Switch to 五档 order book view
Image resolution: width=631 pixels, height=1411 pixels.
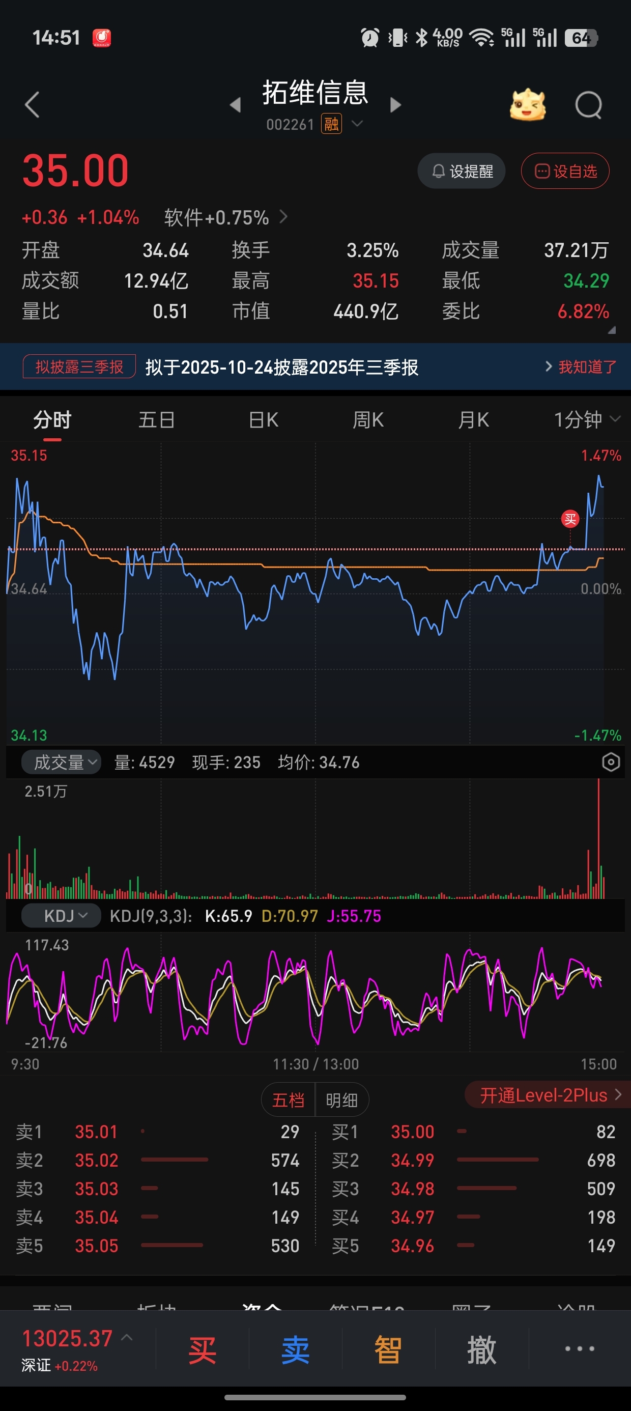point(288,1100)
